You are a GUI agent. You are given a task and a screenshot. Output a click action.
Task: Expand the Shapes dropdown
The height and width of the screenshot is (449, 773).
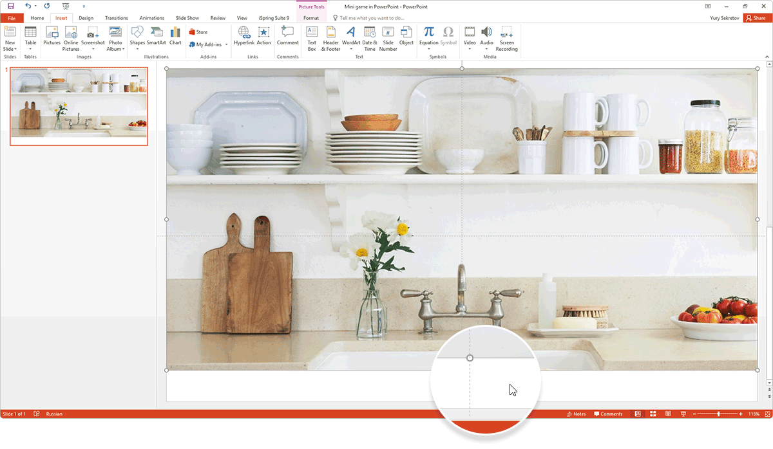(x=137, y=49)
